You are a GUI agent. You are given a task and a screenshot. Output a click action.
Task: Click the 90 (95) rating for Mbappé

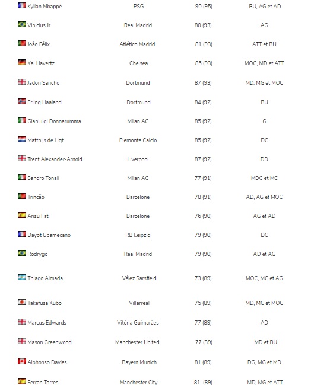click(204, 7)
